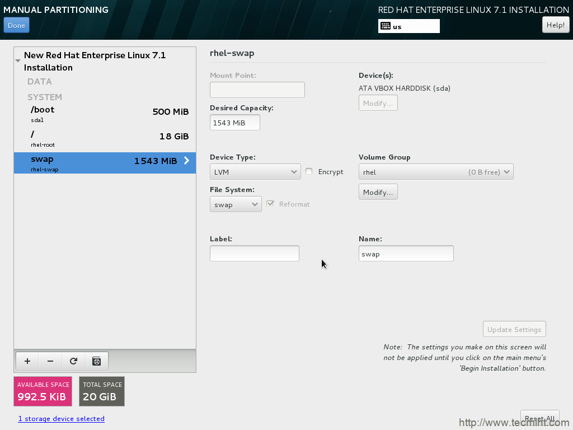This screenshot has height=430, width=573.
Task: Open the Device Type LVM dropdown
Action: click(255, 172)
